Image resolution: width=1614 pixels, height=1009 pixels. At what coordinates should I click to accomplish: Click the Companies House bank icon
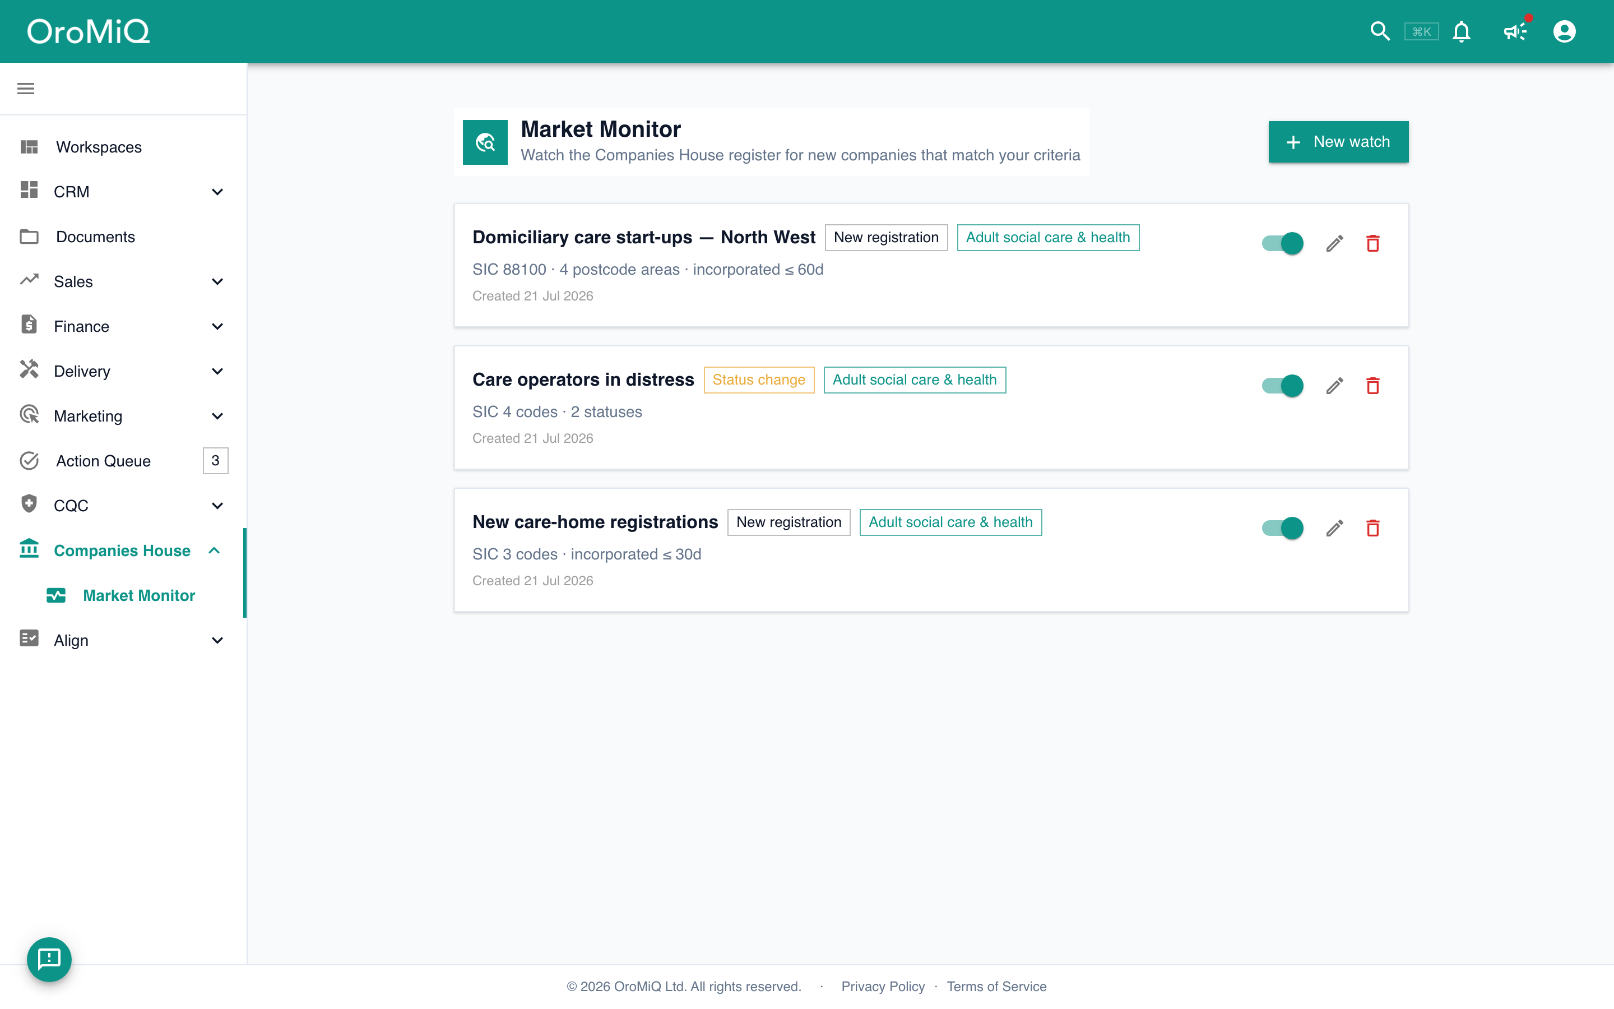pyautogui.click(x=29, y=549)
